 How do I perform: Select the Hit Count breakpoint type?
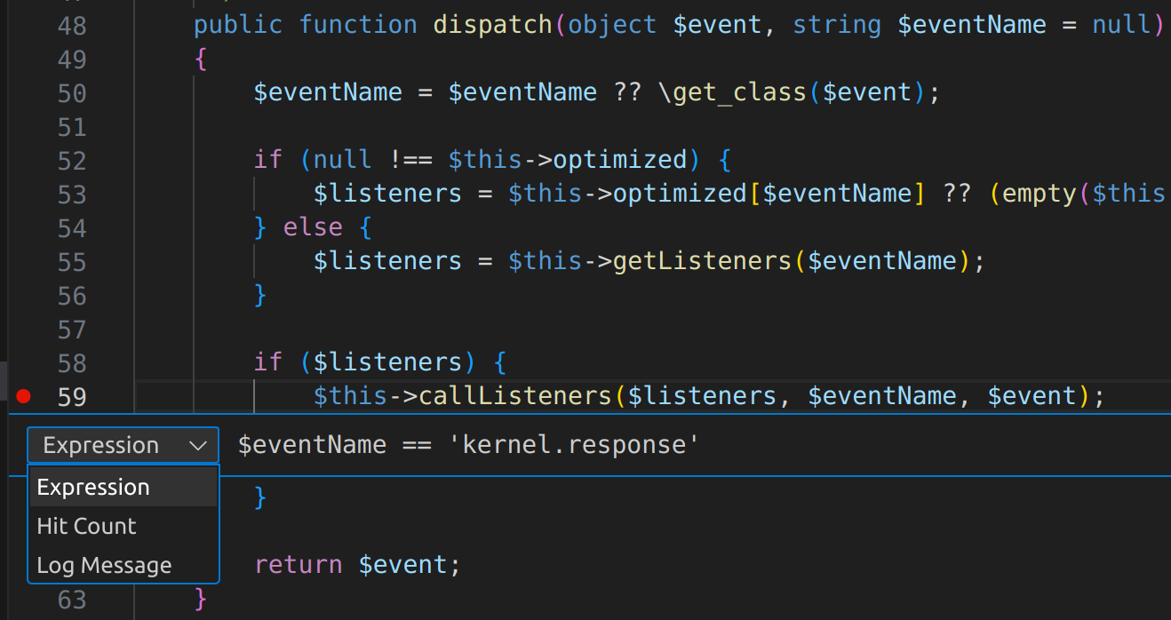[x=86, y=526]
